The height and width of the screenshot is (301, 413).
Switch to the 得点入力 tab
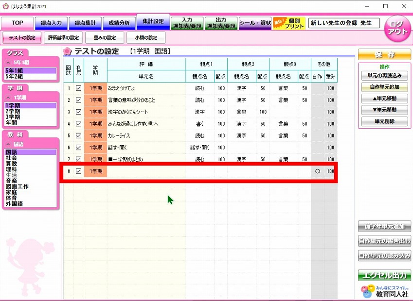[x=51, y=23]
